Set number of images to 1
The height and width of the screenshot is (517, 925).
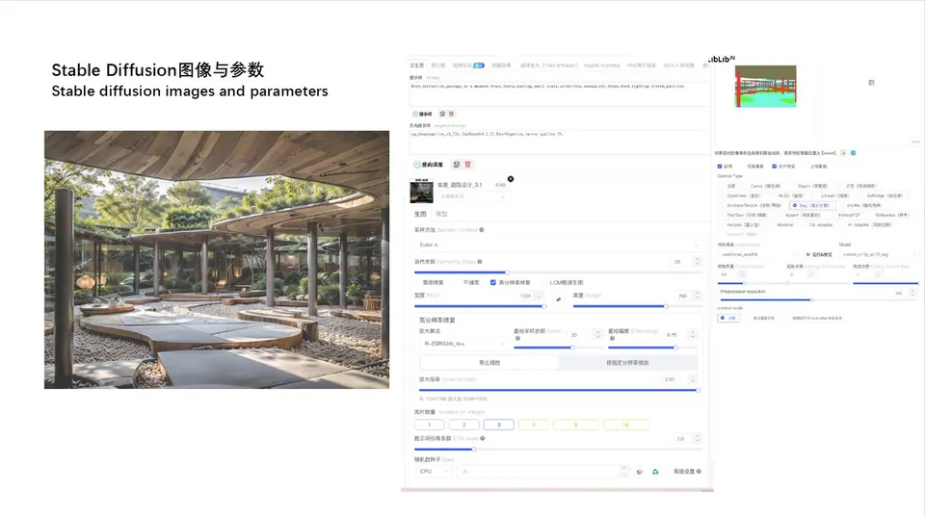(429, 425)
